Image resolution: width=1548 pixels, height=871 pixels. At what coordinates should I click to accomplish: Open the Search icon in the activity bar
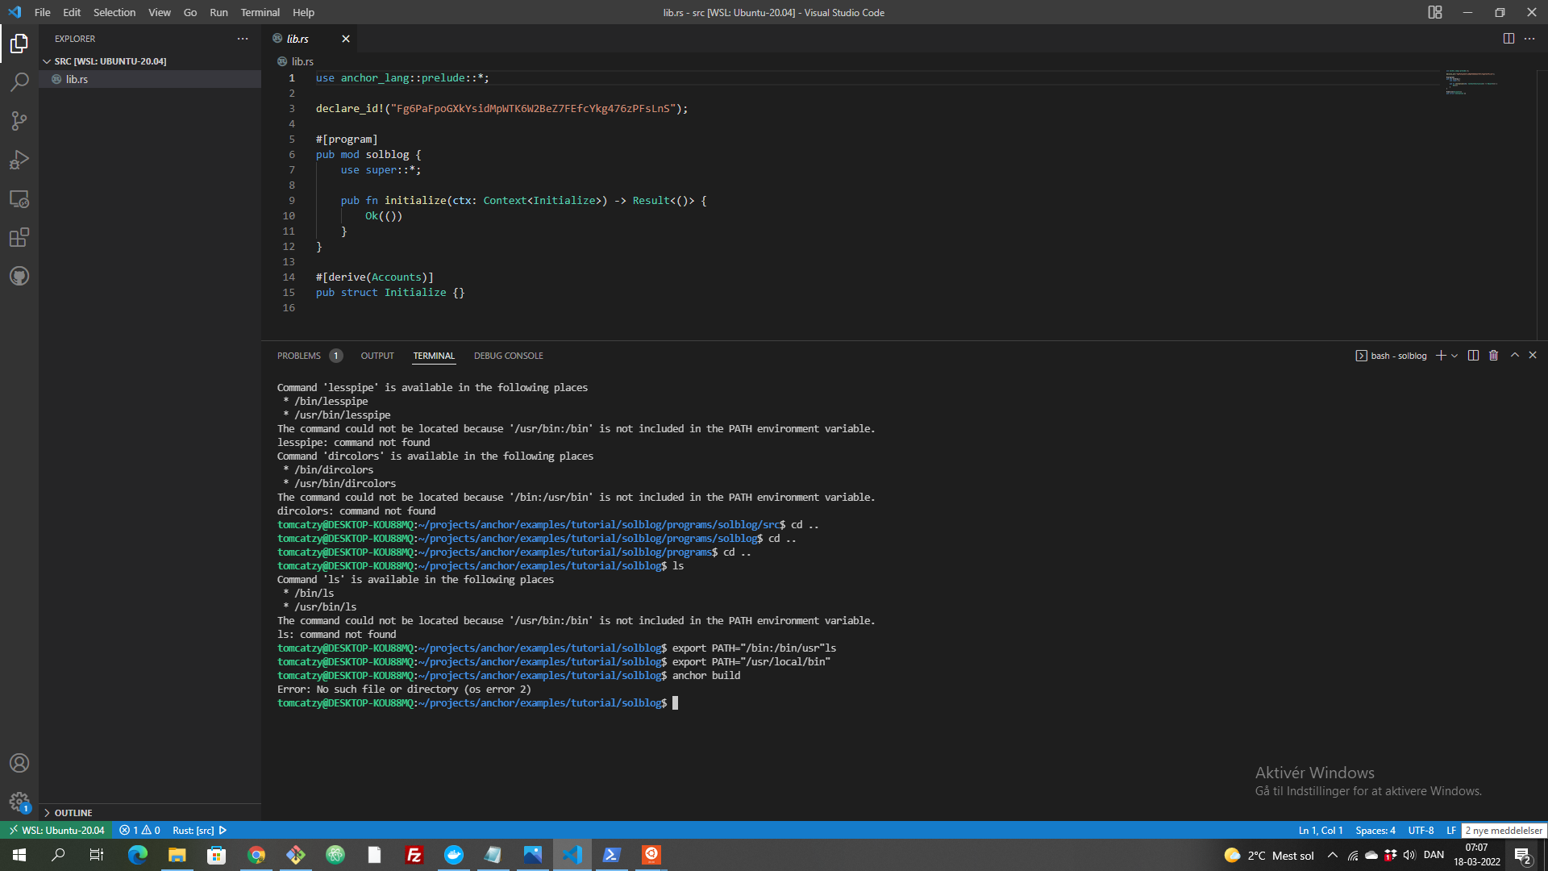pyautogui.click(x=19, y=81)
